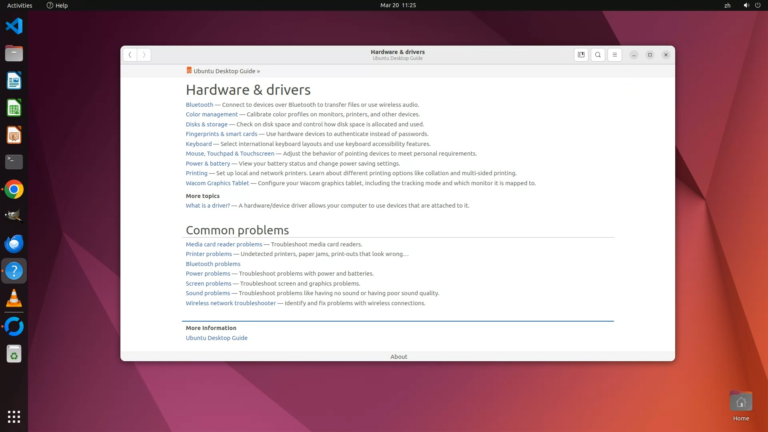Follow the Printer problems link
768x432 pixels.
click(x=208, y=254)
